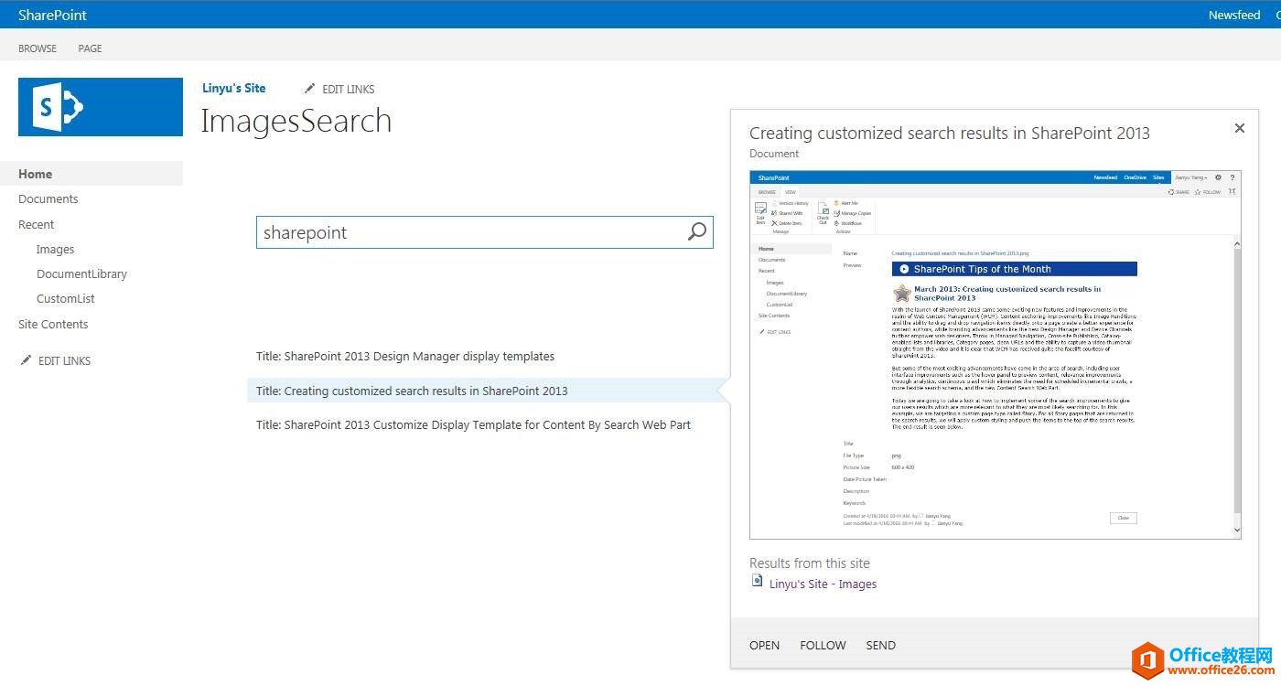Image resolution: width=1281 pixels, height=686 pixels.
Task: Click the OPEN action in hover panel
Action: click(764, 645)
